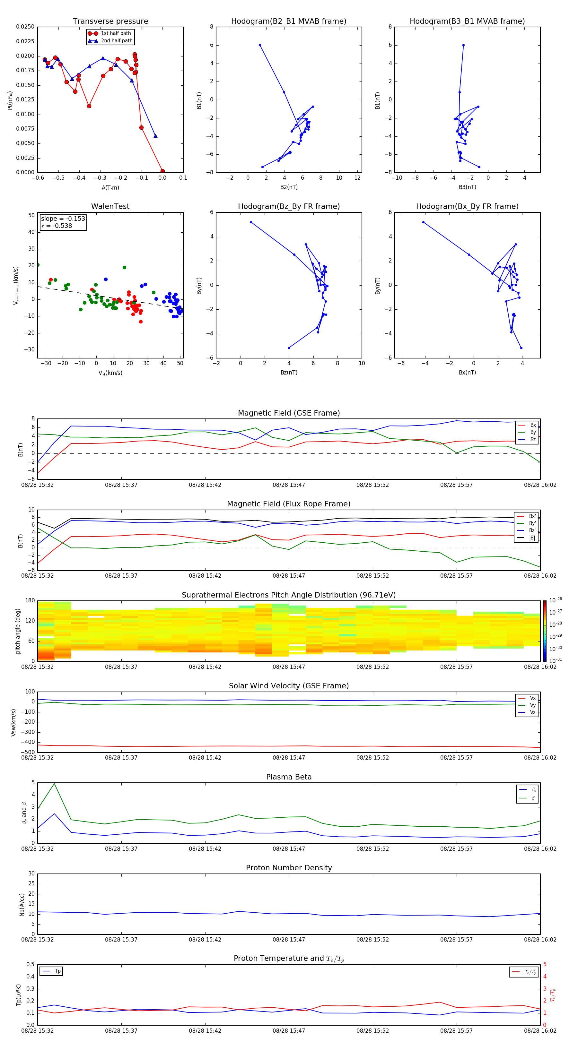Click the 'Plasma Beta' plot title
The image size is (578, 1059).
289,777
